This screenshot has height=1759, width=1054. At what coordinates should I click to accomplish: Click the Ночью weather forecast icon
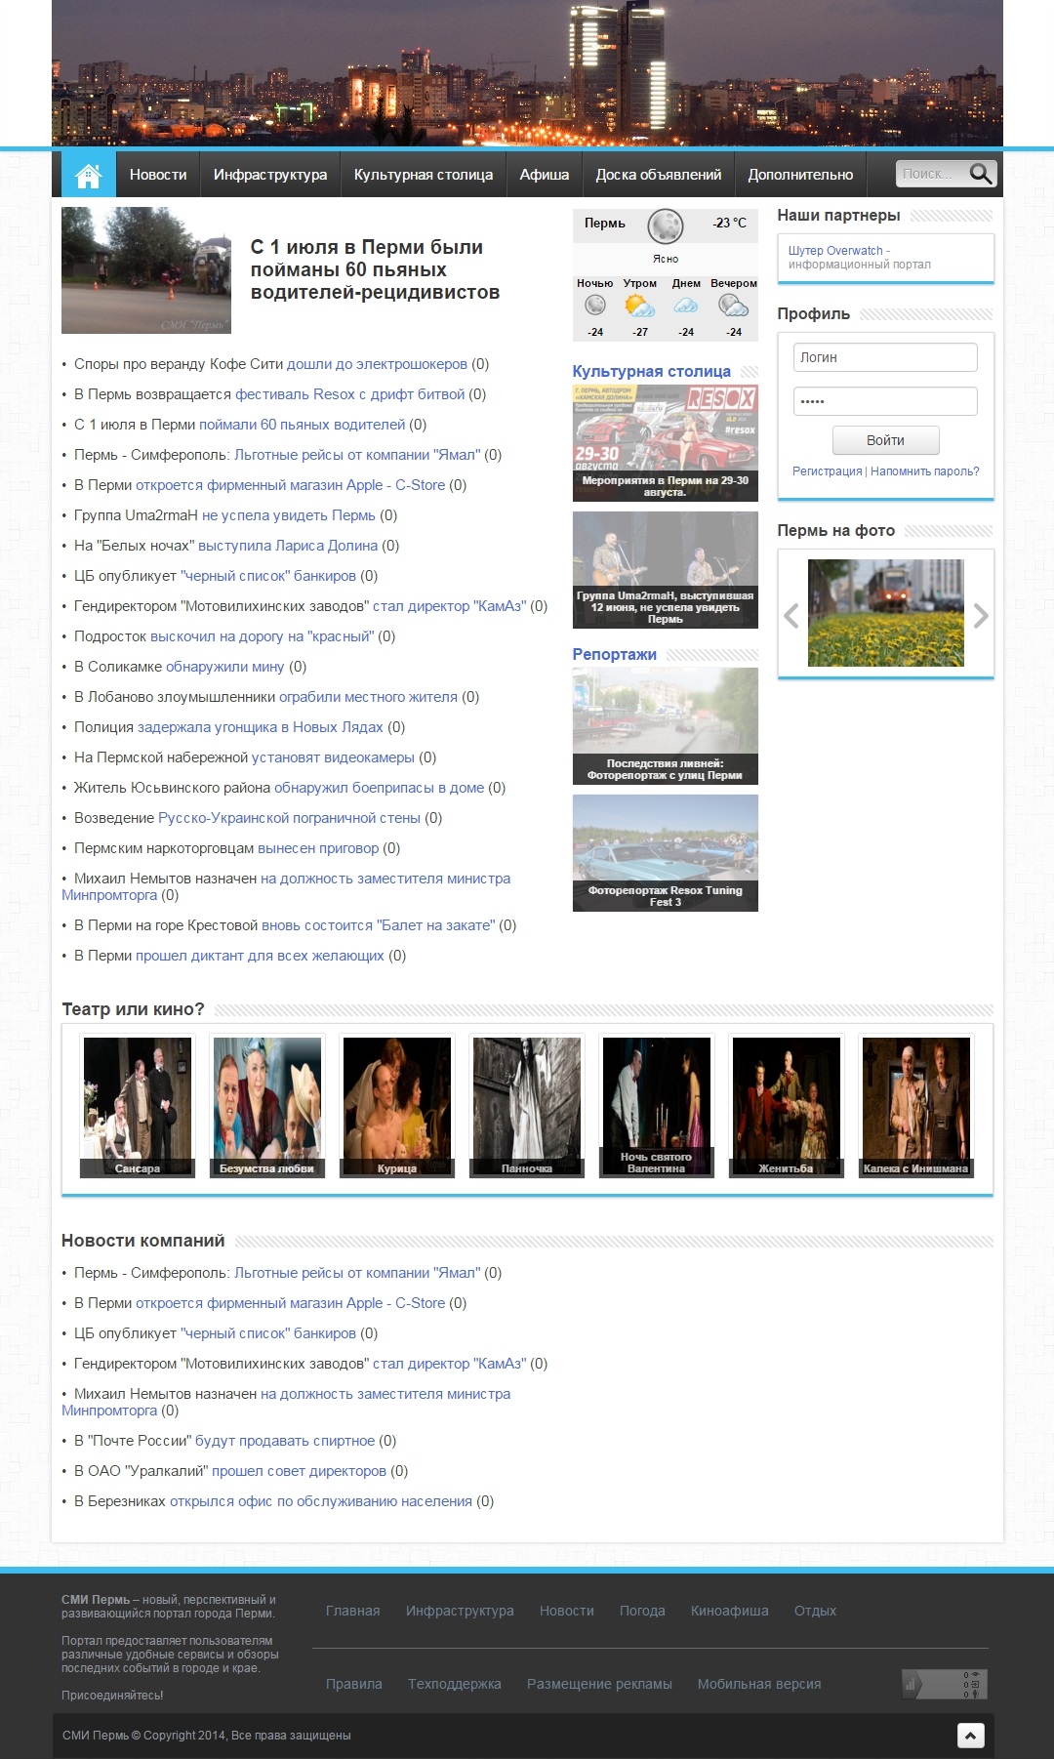point(595,306)
